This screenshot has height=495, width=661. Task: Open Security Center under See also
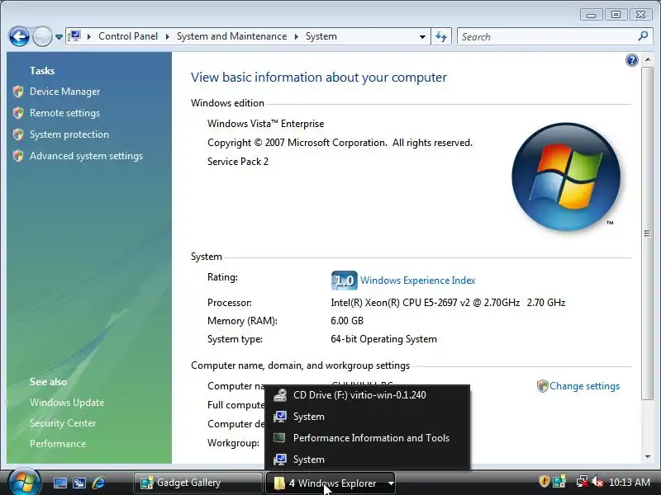click(x=63, y=423)
